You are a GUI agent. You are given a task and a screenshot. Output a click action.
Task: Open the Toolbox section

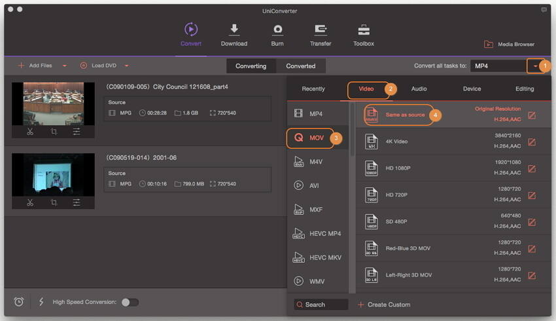(364, 35)
